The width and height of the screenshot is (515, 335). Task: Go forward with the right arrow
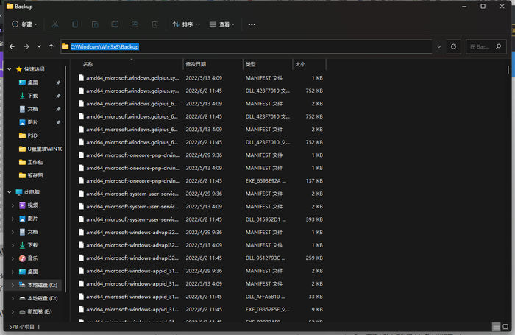pos(26,46)
